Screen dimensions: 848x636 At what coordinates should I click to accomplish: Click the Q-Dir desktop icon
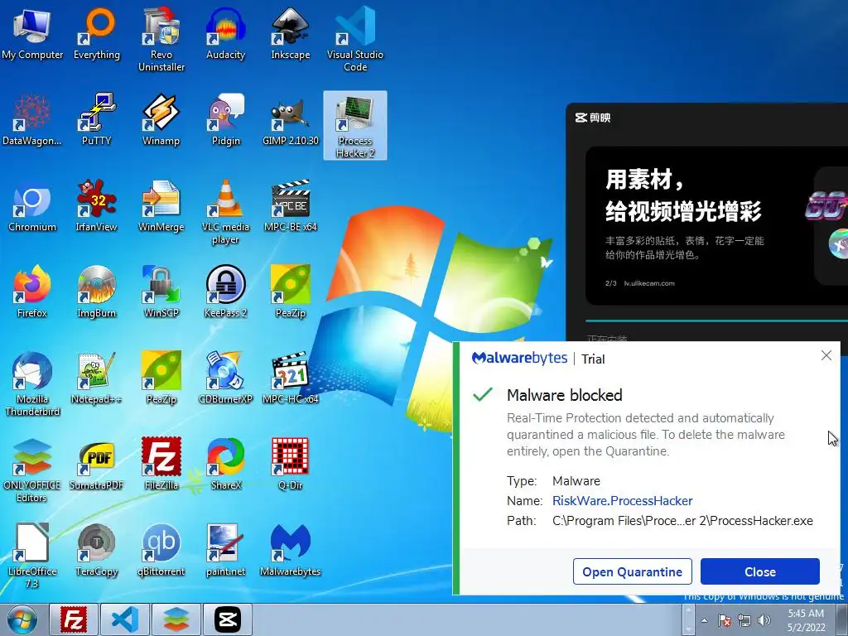(291, 464)
